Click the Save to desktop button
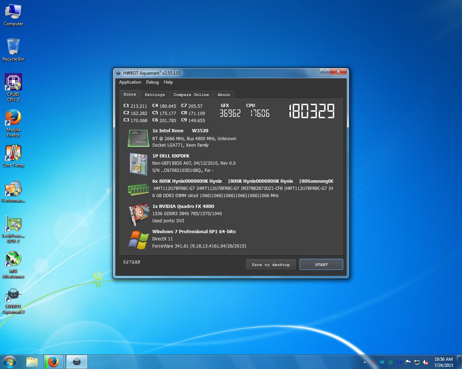Image resolution: width=462 pixels, height=369 pixels. 271,264
